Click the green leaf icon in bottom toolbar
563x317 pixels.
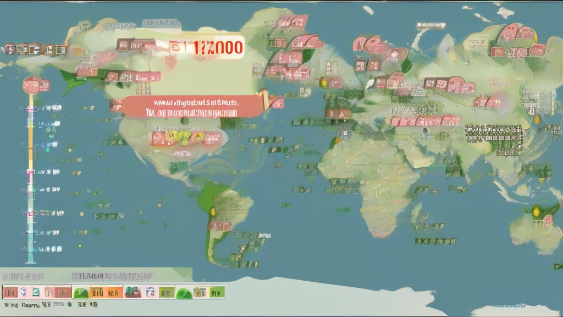pos(81,292)
